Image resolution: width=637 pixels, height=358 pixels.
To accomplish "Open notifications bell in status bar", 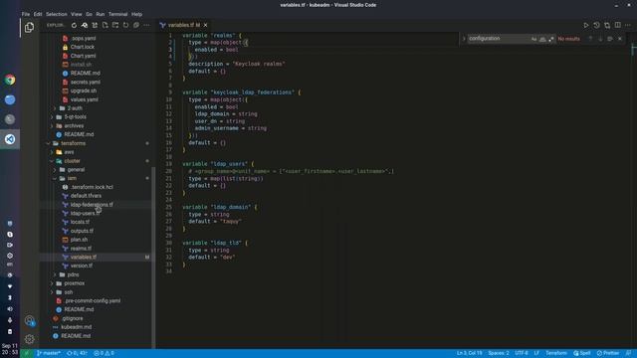I will coord(628,353).
